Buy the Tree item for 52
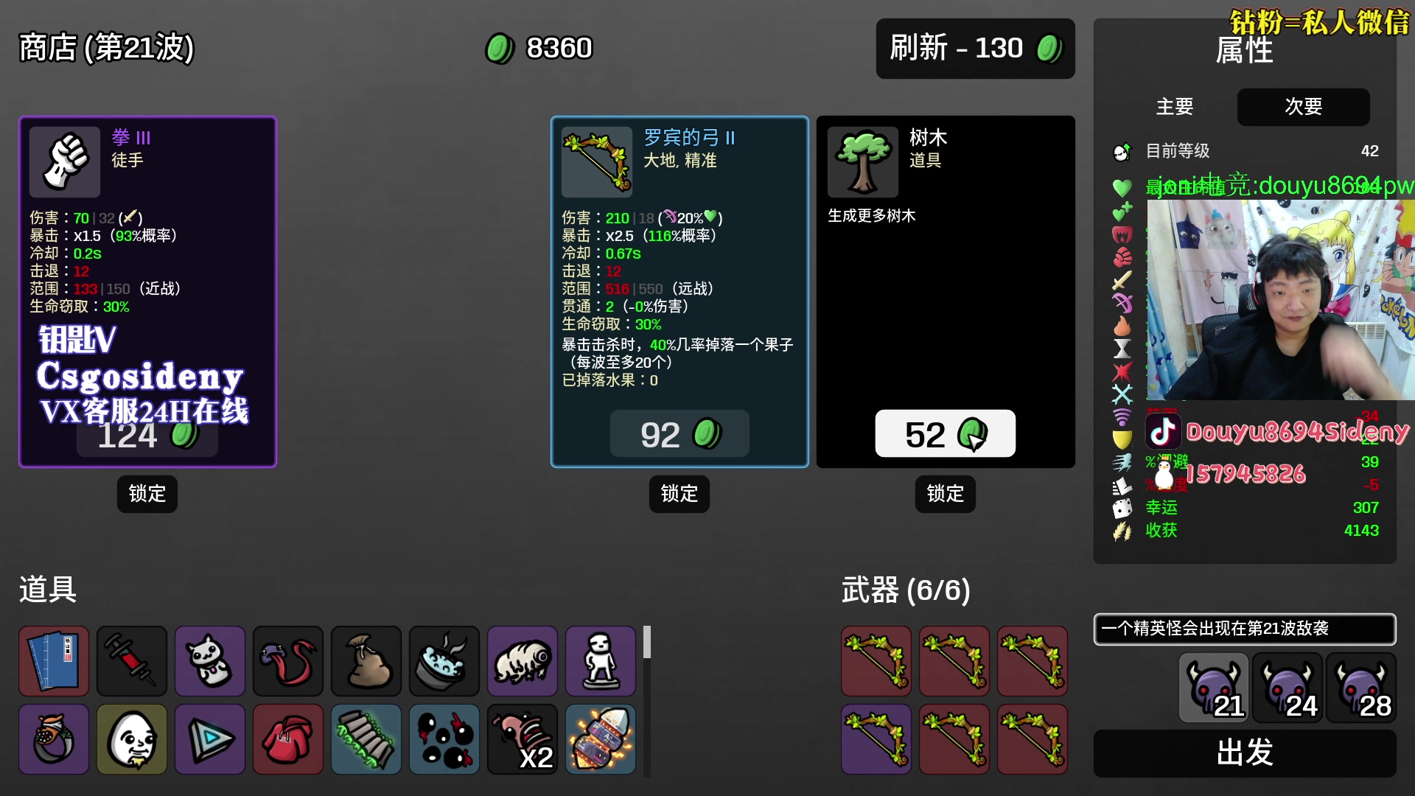The height and width of the screenshot is (796, 1415). (946, 434)
